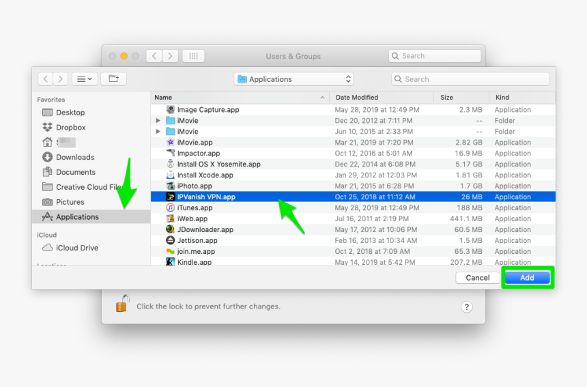The image size is (587, 387).
Task: Sort by the Size column
Action: point(461,98)
